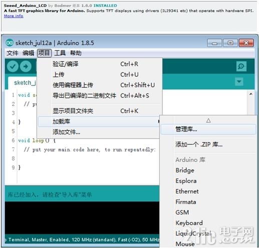The image size is (259, 248).
Task: Select 显示项目文件夹 menu entry
Action: click(x=99, y=111)
